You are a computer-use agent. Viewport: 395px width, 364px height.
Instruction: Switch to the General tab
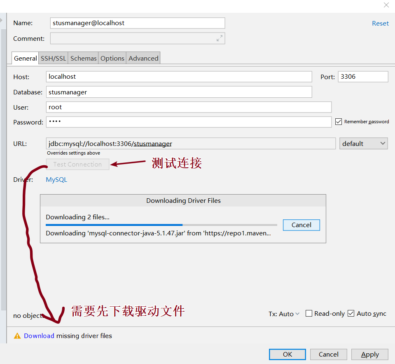pyautogui.click(x=25, y=58)
